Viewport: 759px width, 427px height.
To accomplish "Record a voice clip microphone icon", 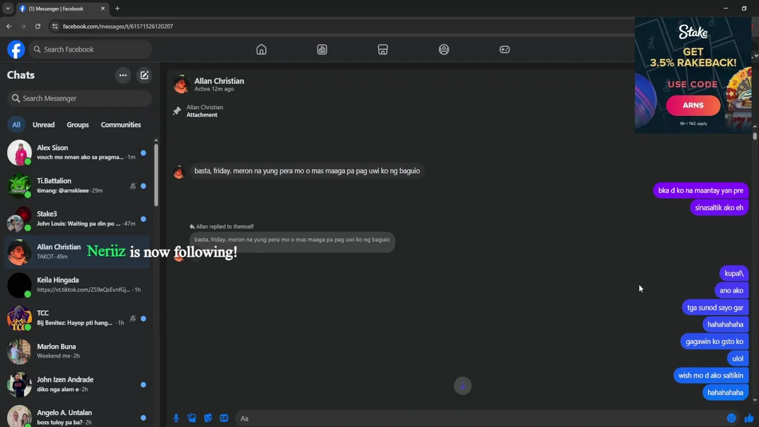I will pos(176,418).
